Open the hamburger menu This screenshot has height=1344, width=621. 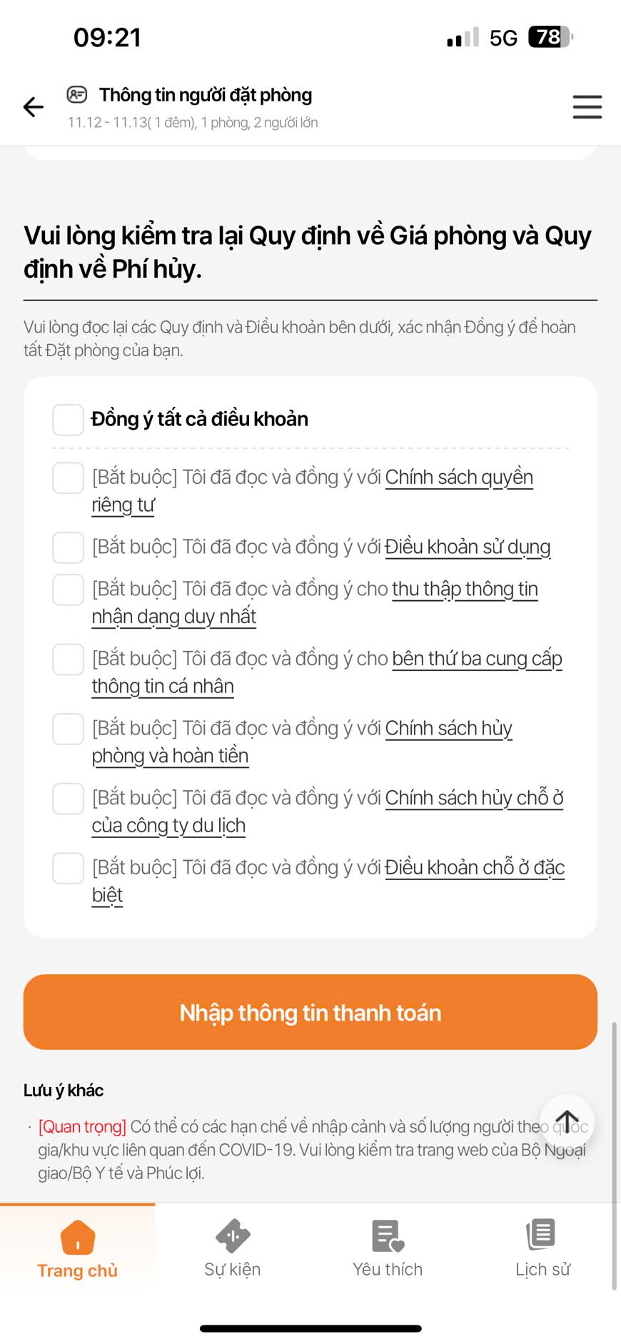587,107
